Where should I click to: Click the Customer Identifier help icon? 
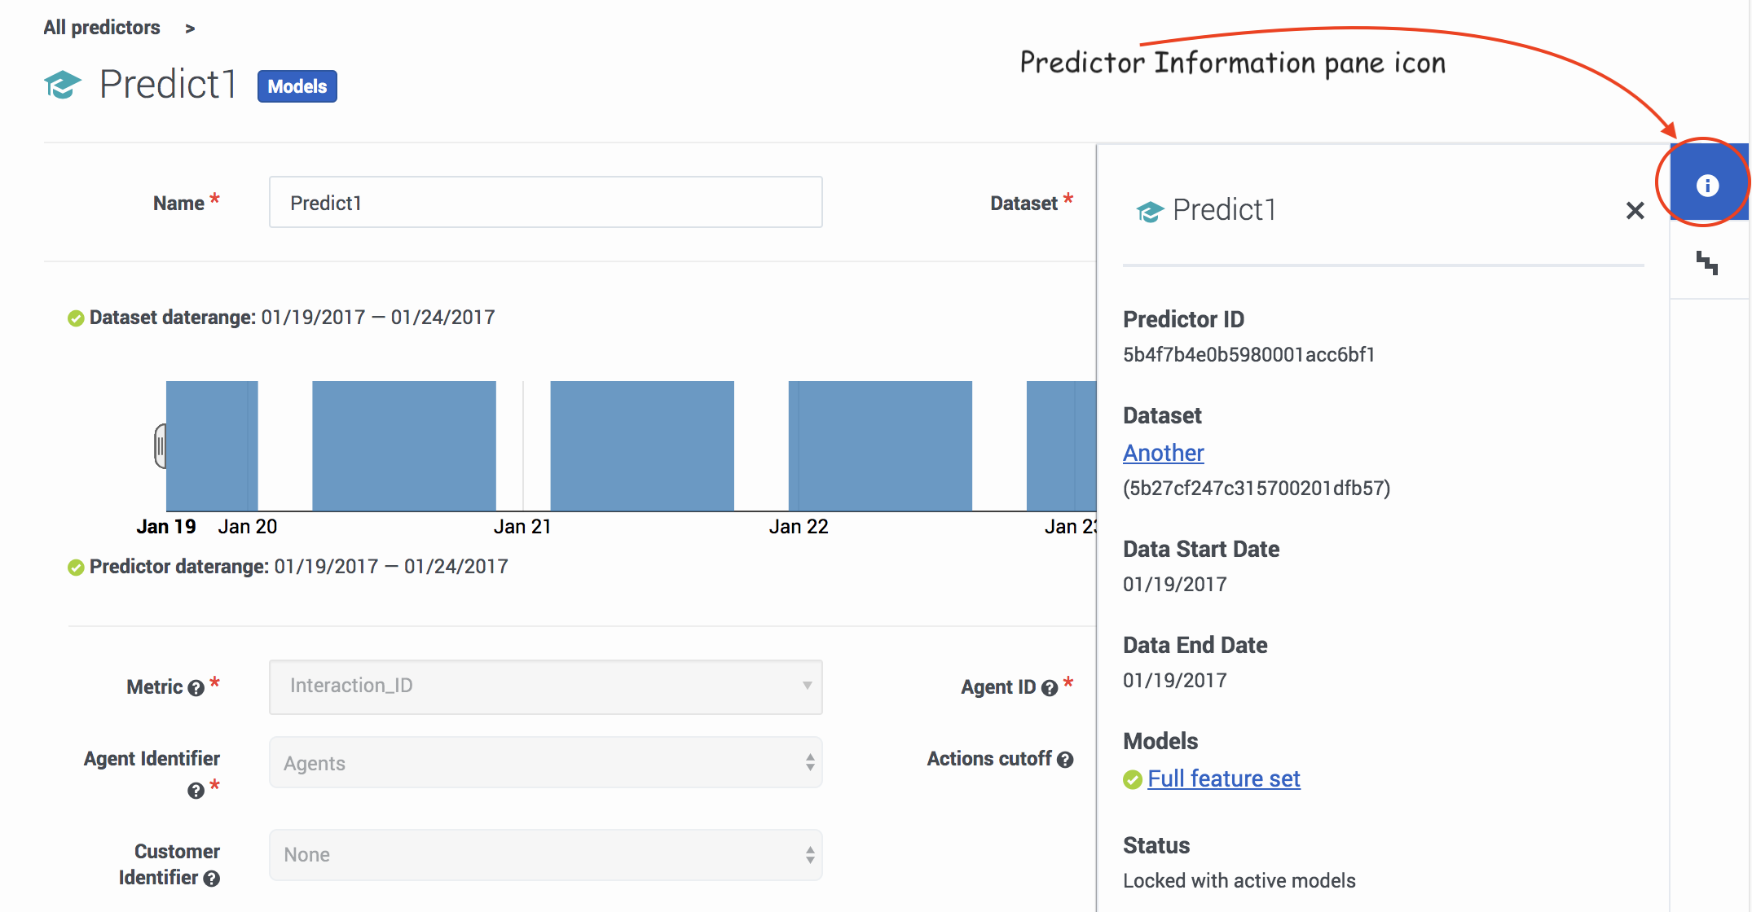point(212,879)
